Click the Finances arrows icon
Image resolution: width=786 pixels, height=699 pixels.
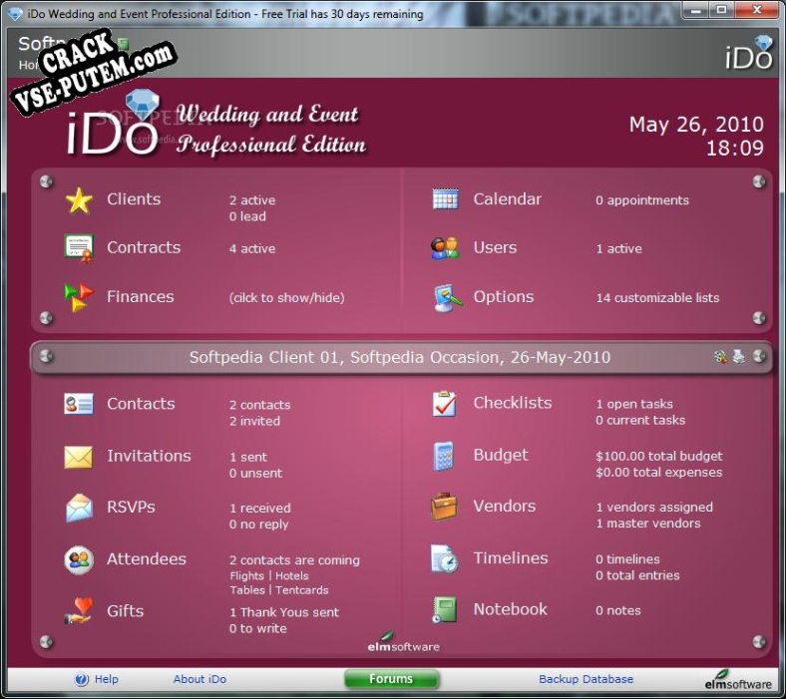(x=79, y=297)
